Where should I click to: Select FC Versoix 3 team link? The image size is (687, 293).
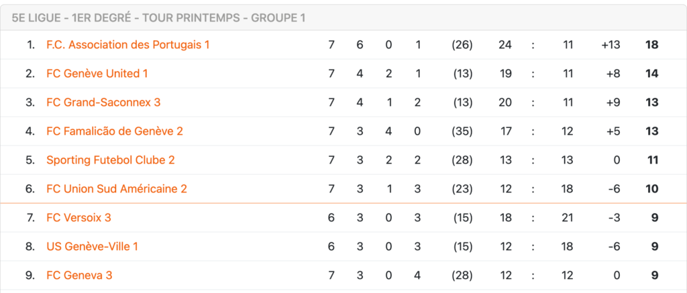coord(79,218)
